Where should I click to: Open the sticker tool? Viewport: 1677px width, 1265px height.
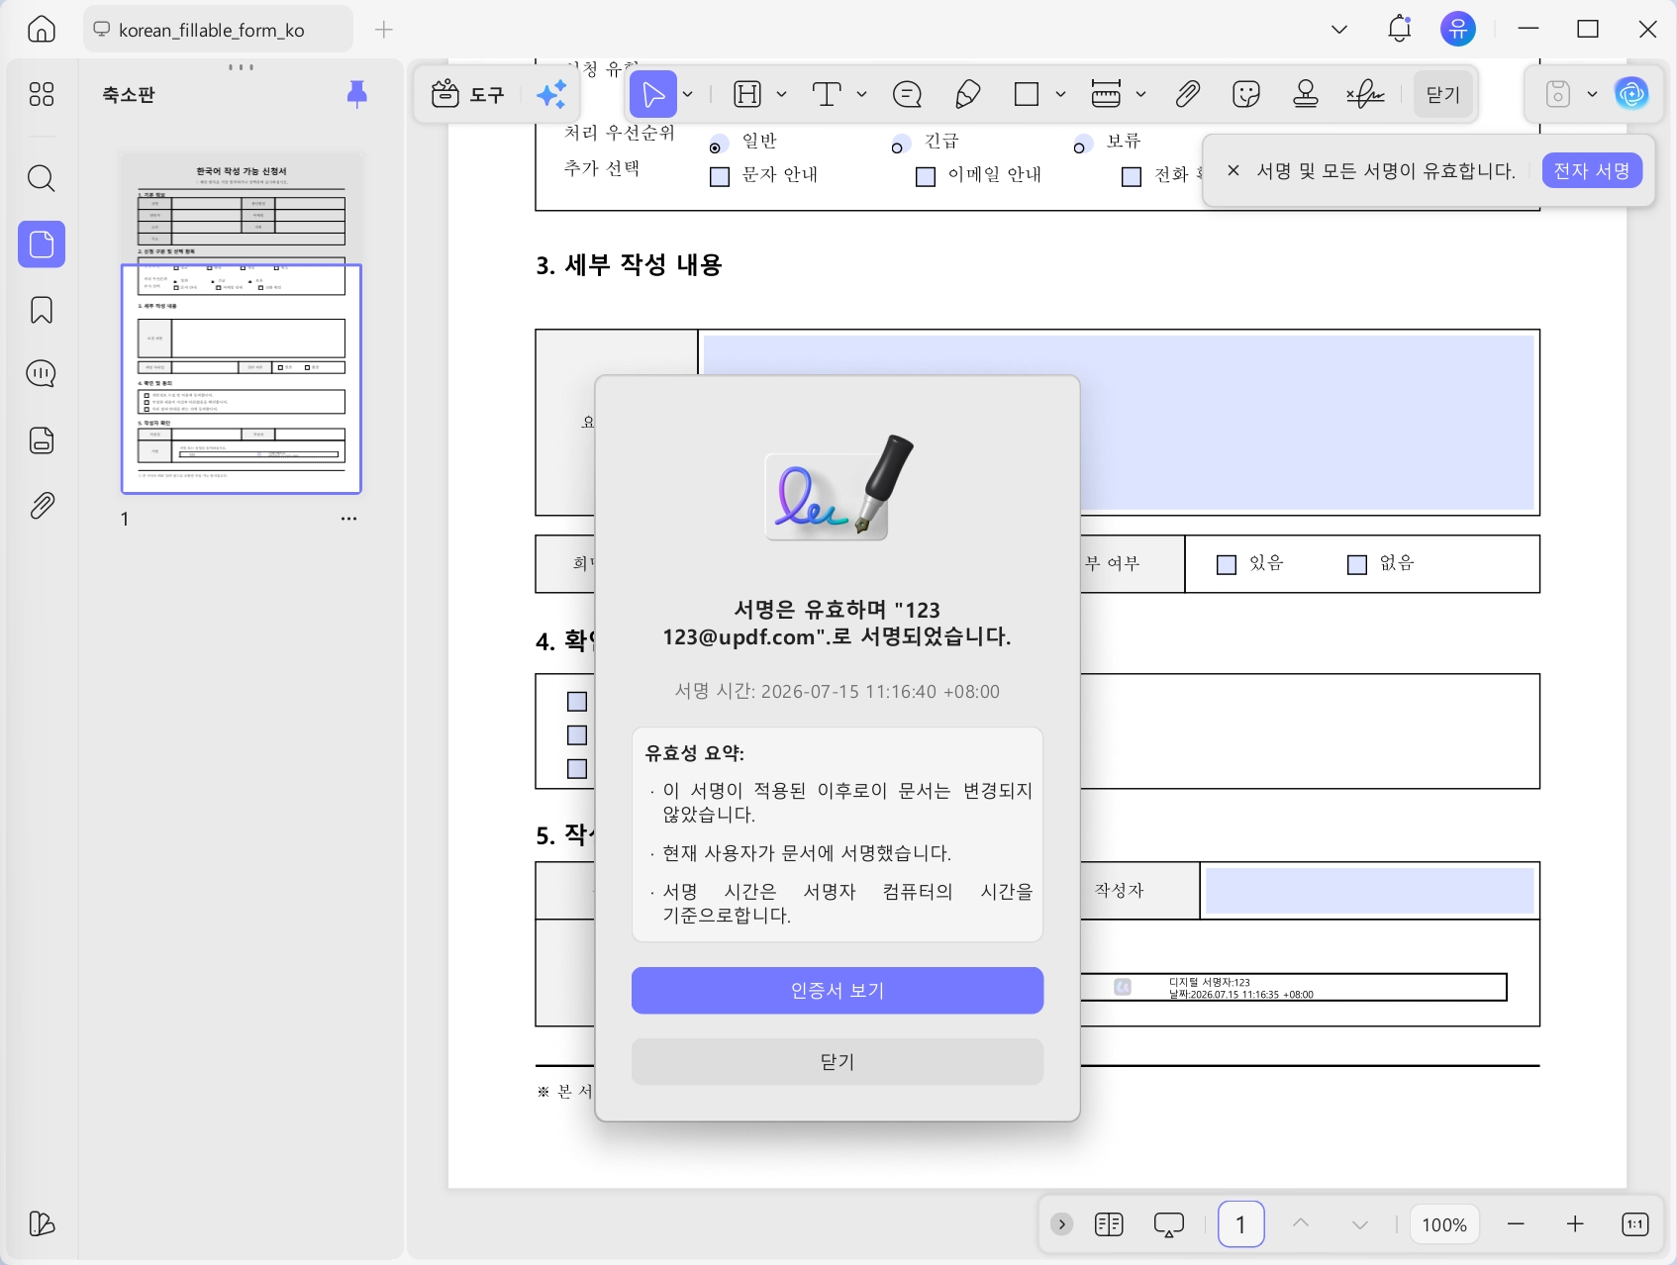[1246, 94]
